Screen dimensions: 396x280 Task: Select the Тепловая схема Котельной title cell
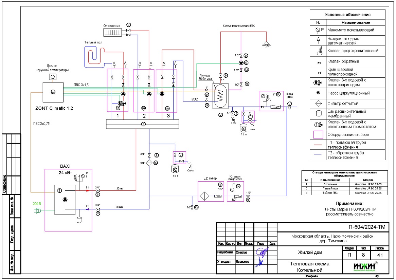click(x=309, y=267)
